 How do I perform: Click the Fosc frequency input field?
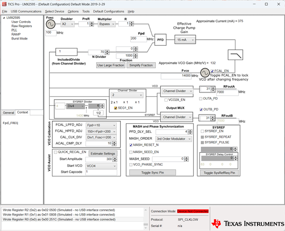[x=51, y=33]
